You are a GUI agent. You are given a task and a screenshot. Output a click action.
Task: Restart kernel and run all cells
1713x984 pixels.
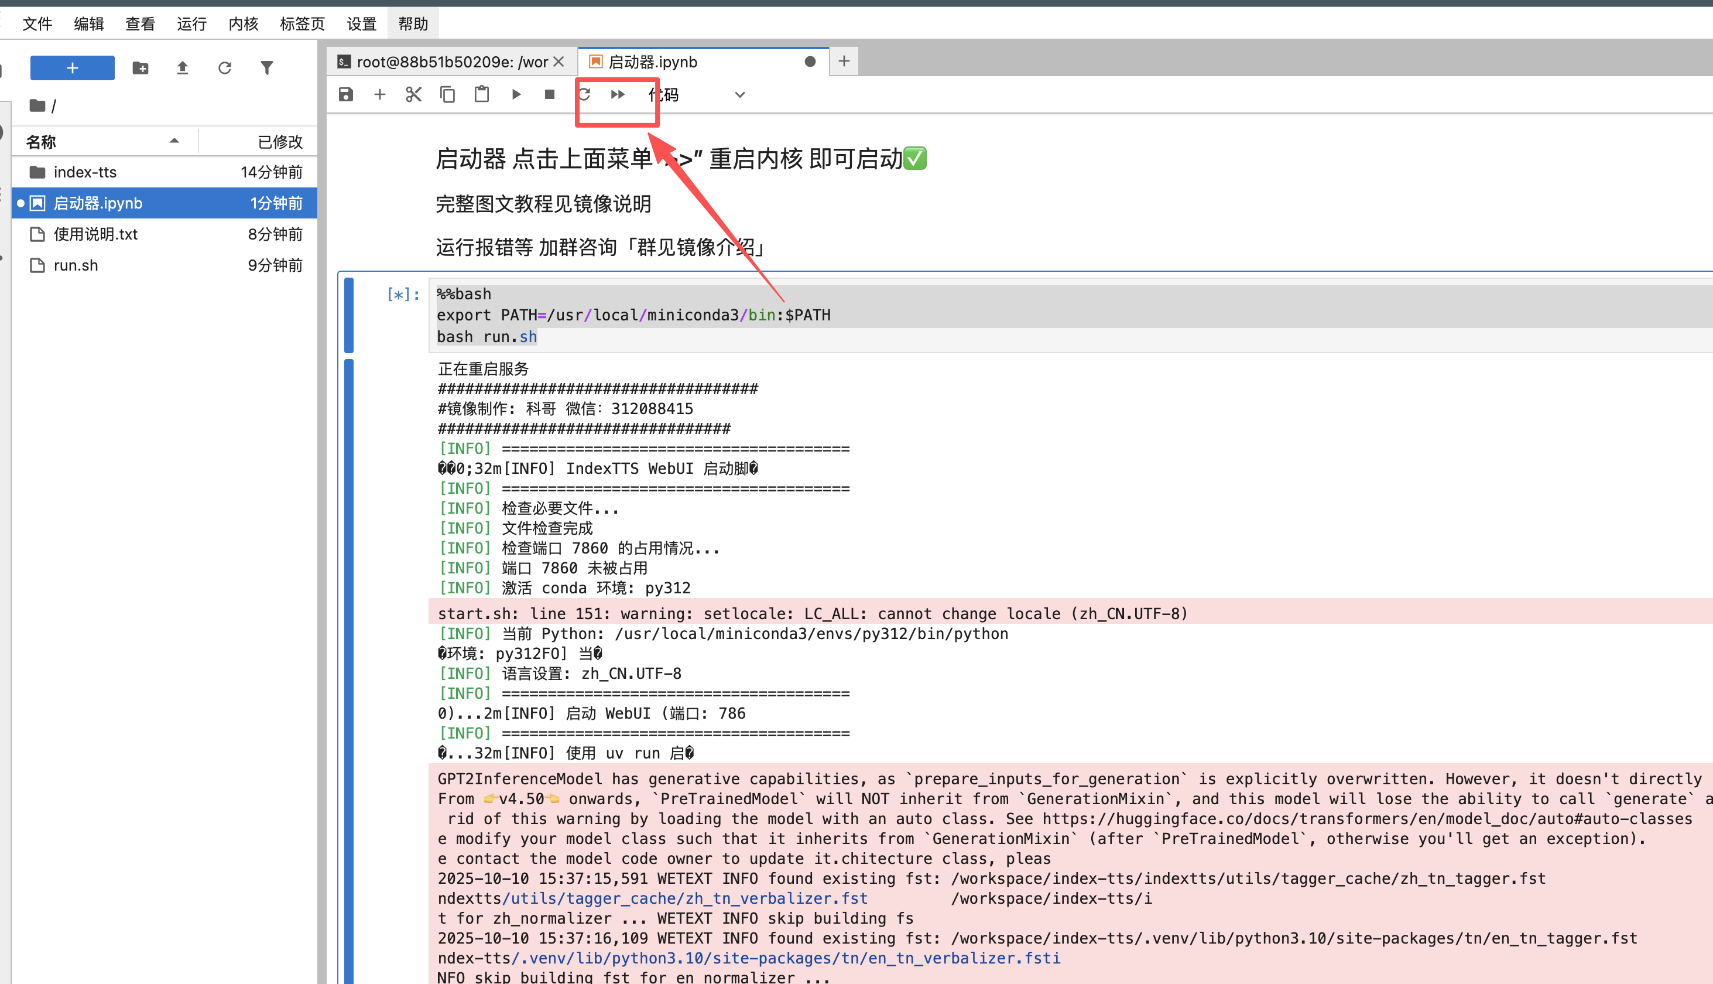(x=618, y=95)
